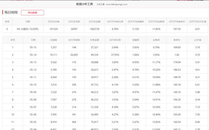Select the 05-12 date cell
209x130 pixels.
(x=33, y=70)
